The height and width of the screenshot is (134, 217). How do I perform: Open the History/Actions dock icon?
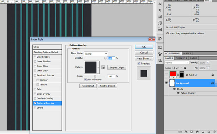pos(160,38)
